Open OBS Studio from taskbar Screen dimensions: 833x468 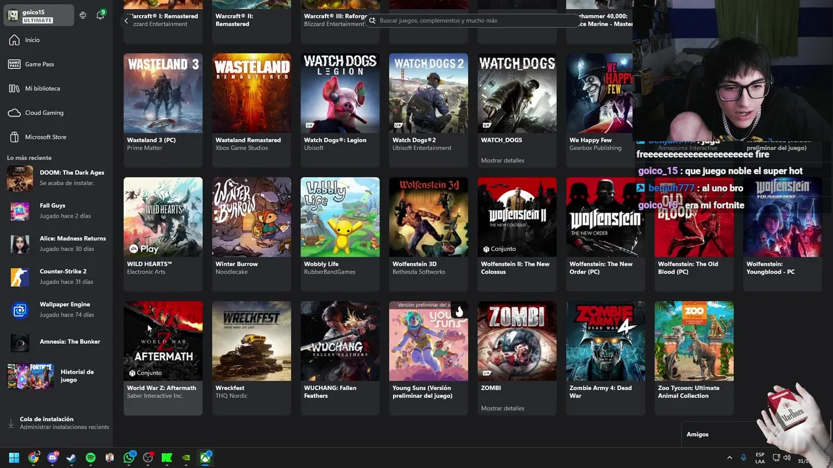coord(148,458)
